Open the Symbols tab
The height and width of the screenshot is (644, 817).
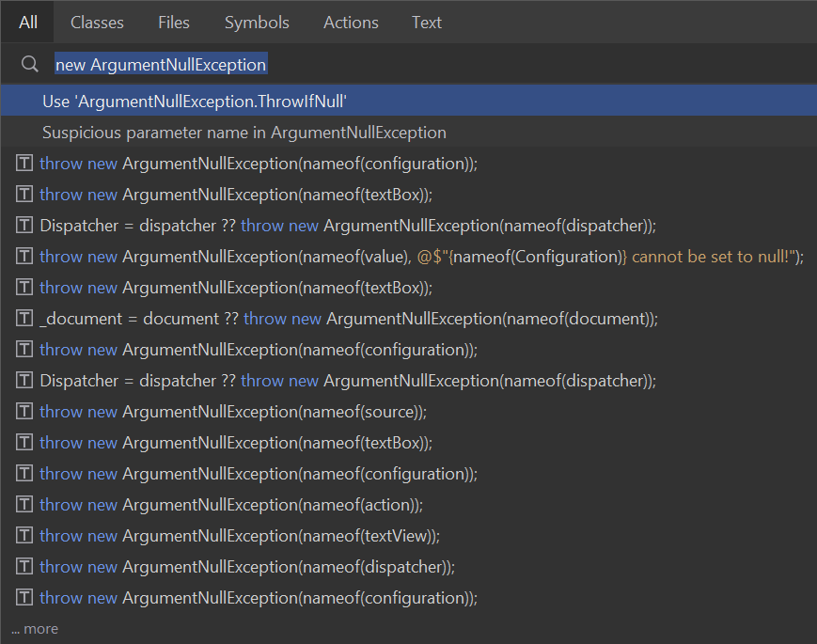click(x=257, y=23)
